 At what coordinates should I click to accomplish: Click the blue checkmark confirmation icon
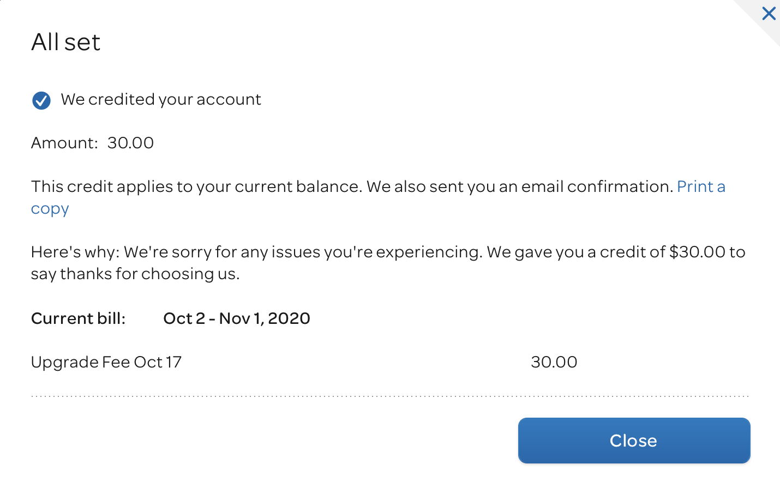[x=41, y=100]
